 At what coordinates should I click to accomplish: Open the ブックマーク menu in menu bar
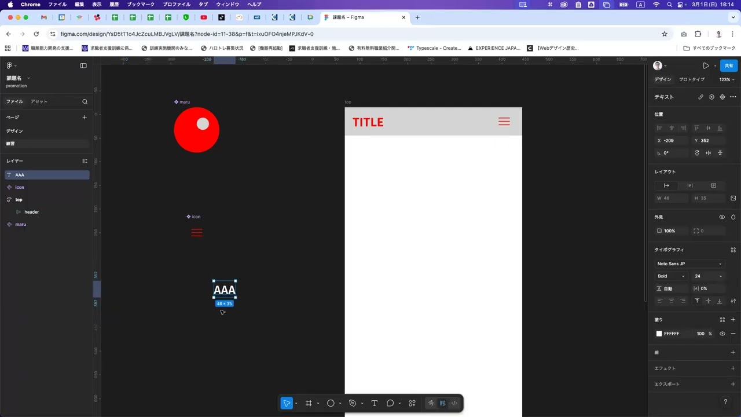coord(141,5)
